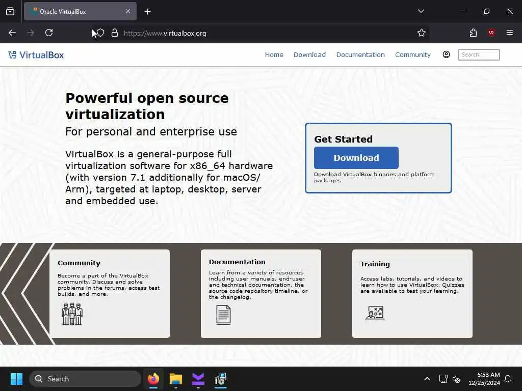Click 'For personal and enterprise use' subtitle
Viewport: 522px width, 391px height.
pos(151,132)
